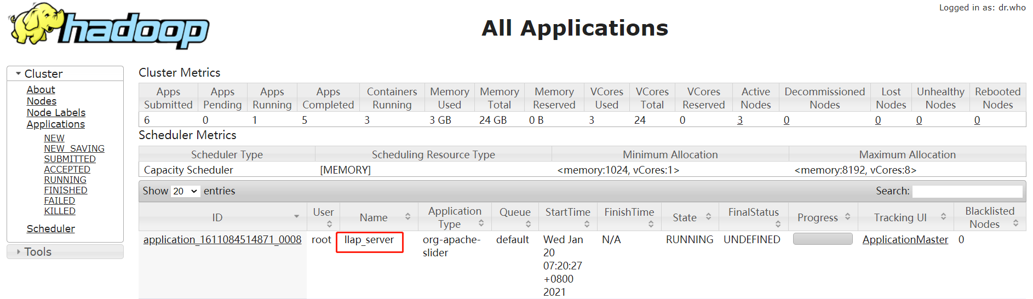Filter applications by NEW state
This screenshot has width=1033, height=299.
coord(54,139)
